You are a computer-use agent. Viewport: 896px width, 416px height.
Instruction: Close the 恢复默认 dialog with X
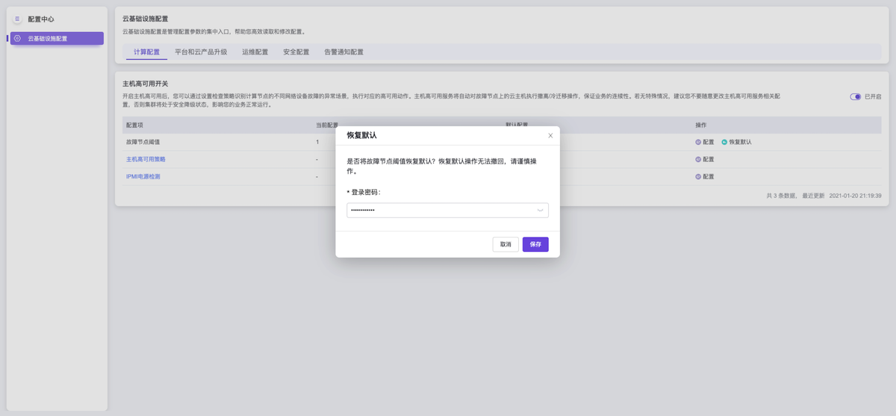(x=550, y=136)
